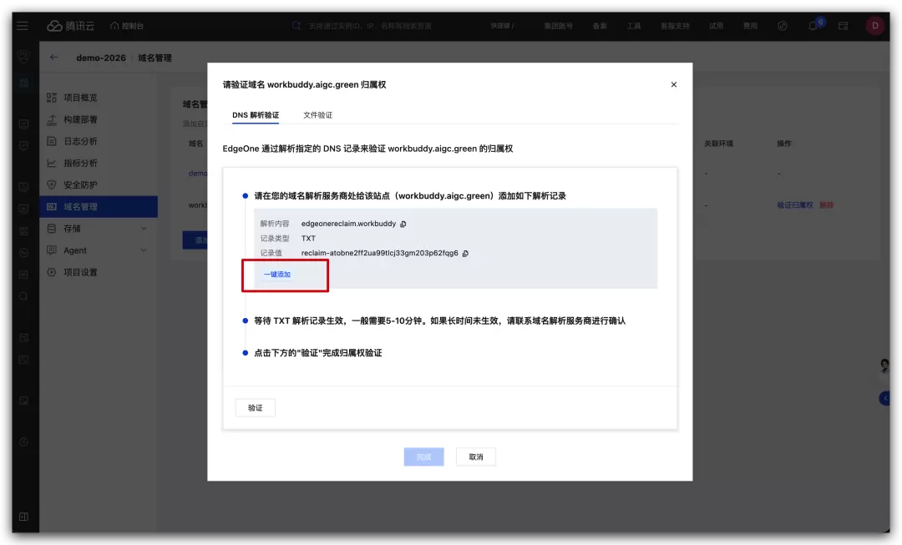Click the 取消 button
This screenshot has height=545, width=902.
476,457
